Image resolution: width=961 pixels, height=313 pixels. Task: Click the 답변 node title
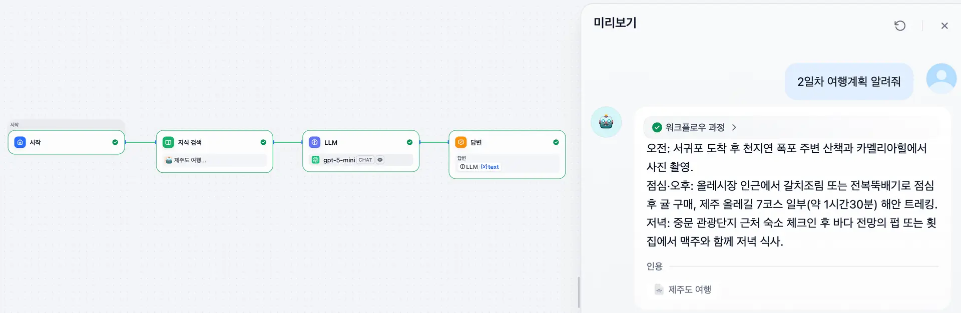point(476,142)
